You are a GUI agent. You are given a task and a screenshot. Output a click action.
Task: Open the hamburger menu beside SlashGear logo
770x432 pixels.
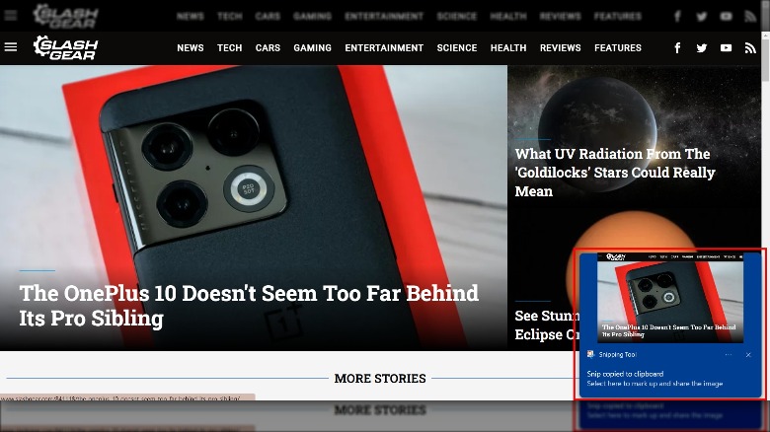(11, 47)
